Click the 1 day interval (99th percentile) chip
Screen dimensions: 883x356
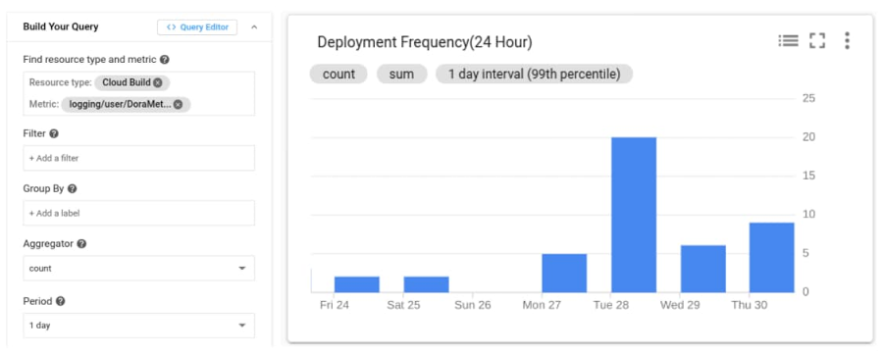[534, 74]
